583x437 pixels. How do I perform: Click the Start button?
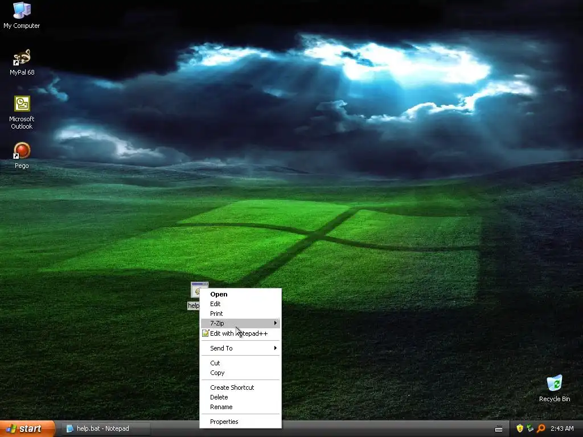[x=27, y=428]
